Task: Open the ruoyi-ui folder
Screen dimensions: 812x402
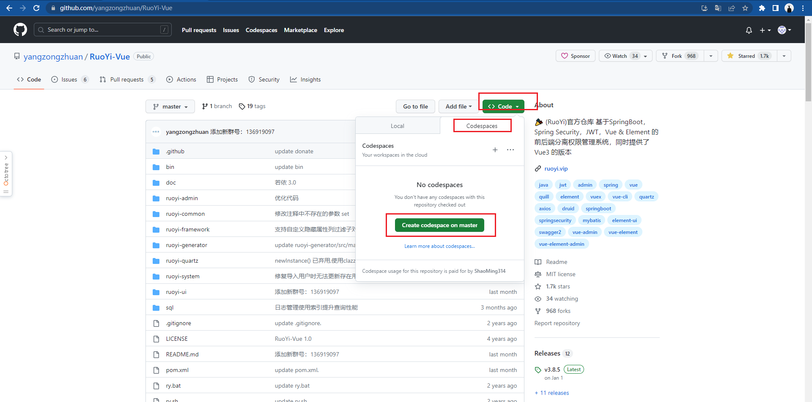Action: pyautogui.click(x=176, y=292)
